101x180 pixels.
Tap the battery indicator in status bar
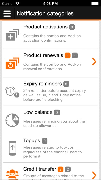pos(95,3)
